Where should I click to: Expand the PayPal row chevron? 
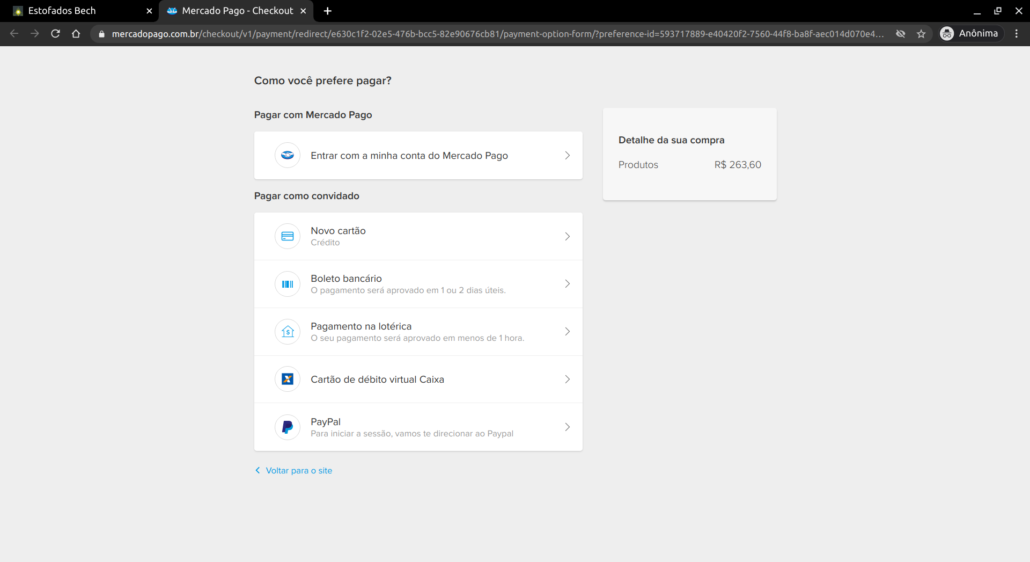(x=567, y=427)
